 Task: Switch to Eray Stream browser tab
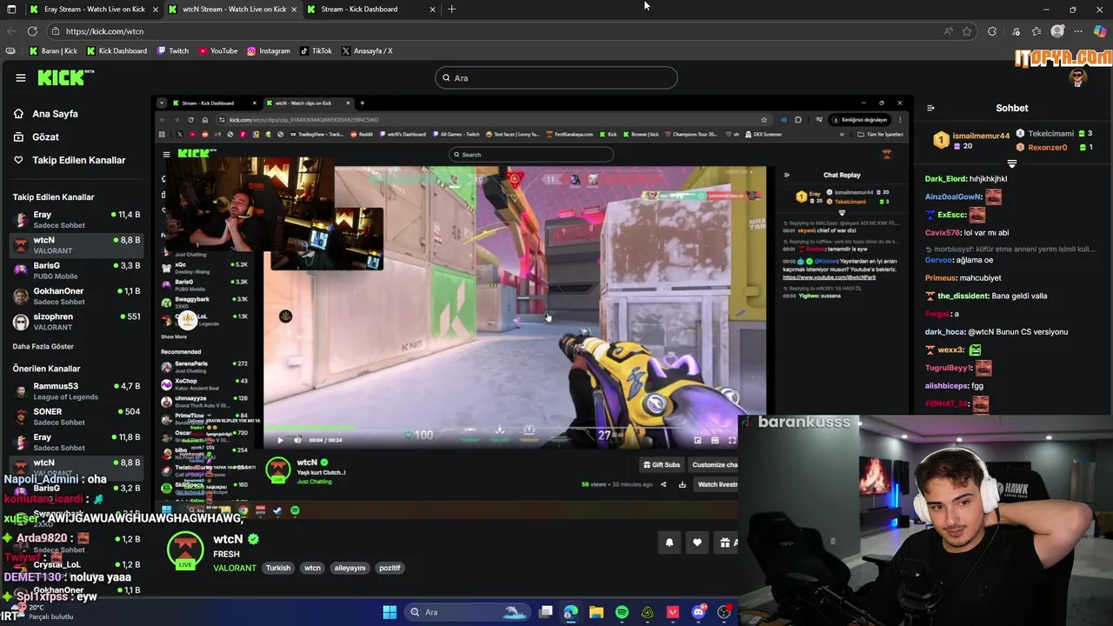click(94, 9)
